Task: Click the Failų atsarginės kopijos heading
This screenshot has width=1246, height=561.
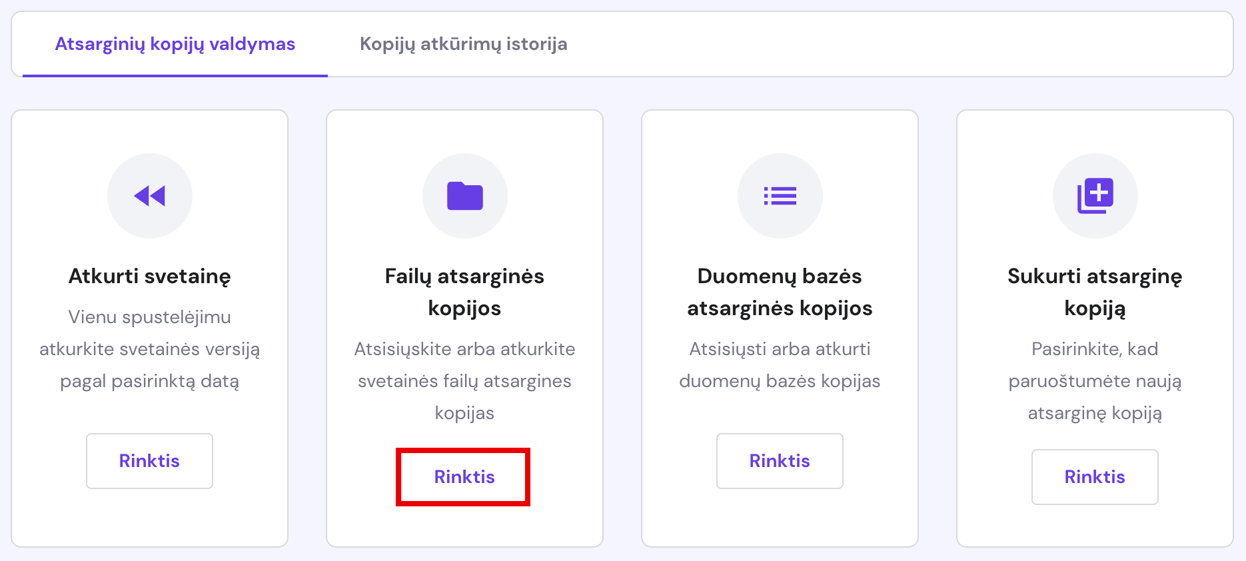Action: pyautogui.click(x=464, y=292)
